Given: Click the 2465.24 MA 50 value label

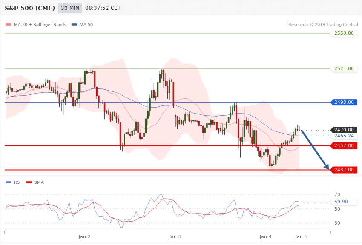Looking at the screenshot, I should (344, 136).
